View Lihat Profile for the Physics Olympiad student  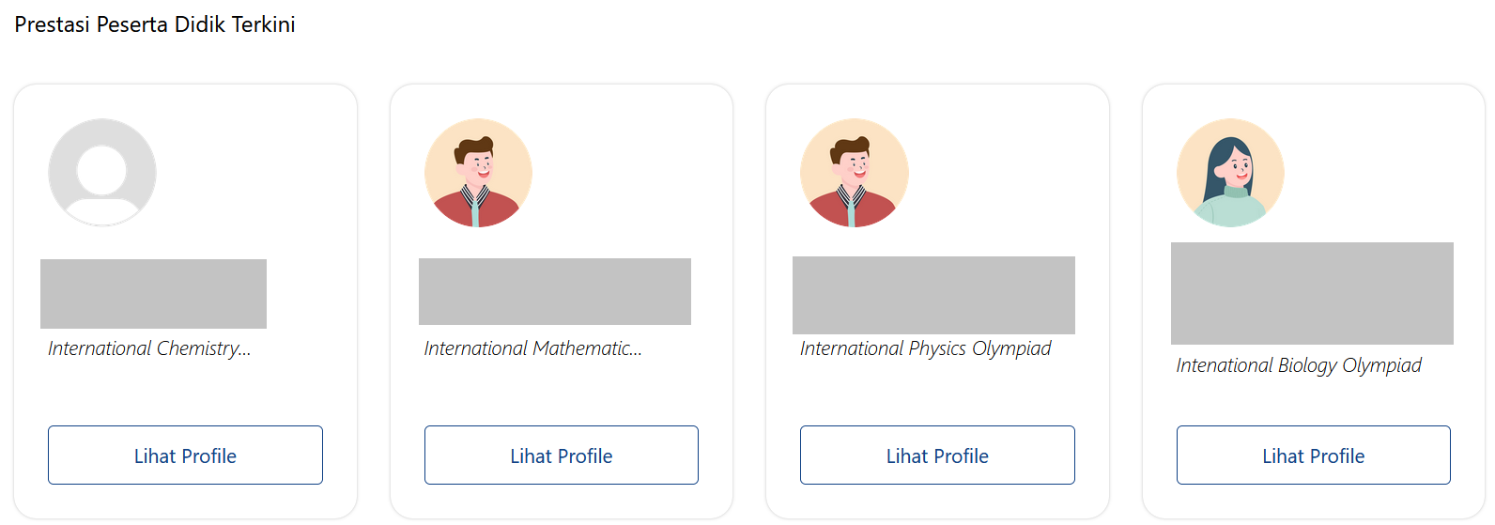[x=937, y=456]
